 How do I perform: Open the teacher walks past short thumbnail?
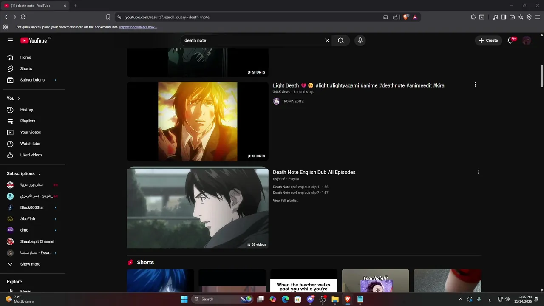tap(303, 280)
